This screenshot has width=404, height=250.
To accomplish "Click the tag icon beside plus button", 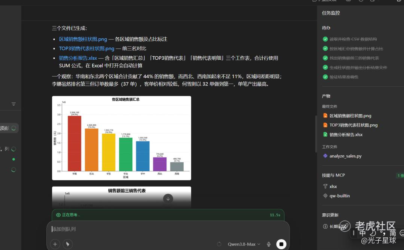I will pos(68,244).
